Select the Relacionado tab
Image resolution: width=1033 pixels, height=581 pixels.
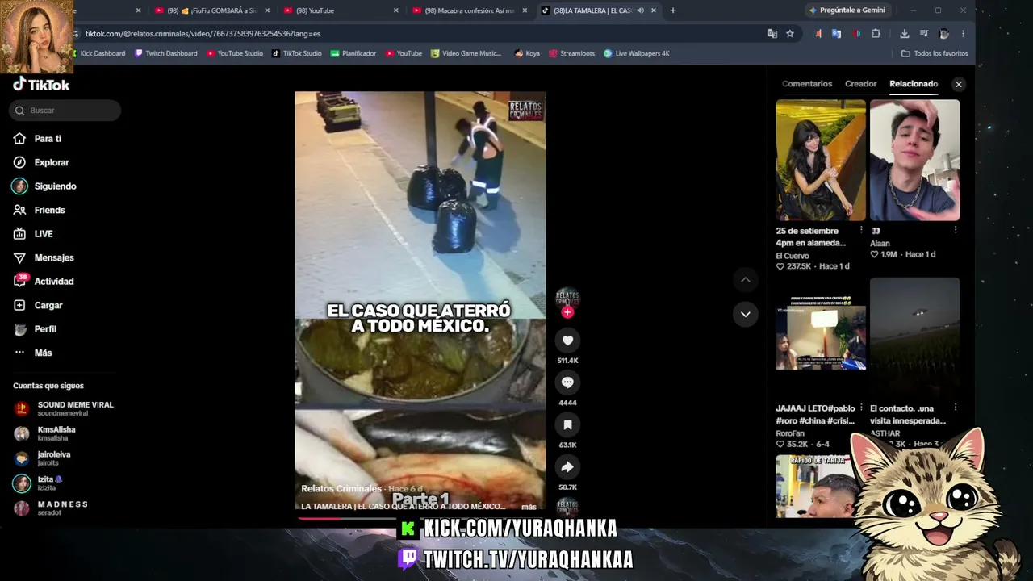(x=914, y=84)
